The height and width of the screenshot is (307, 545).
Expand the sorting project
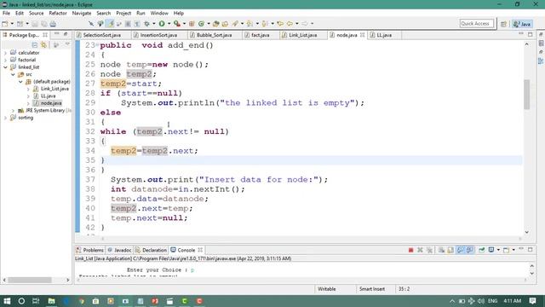click(x=6, y=118)
